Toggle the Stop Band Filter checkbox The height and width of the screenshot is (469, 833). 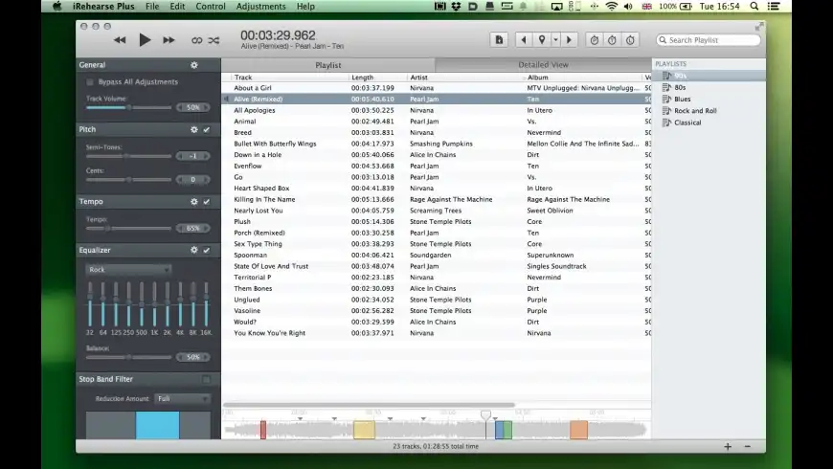206,380
